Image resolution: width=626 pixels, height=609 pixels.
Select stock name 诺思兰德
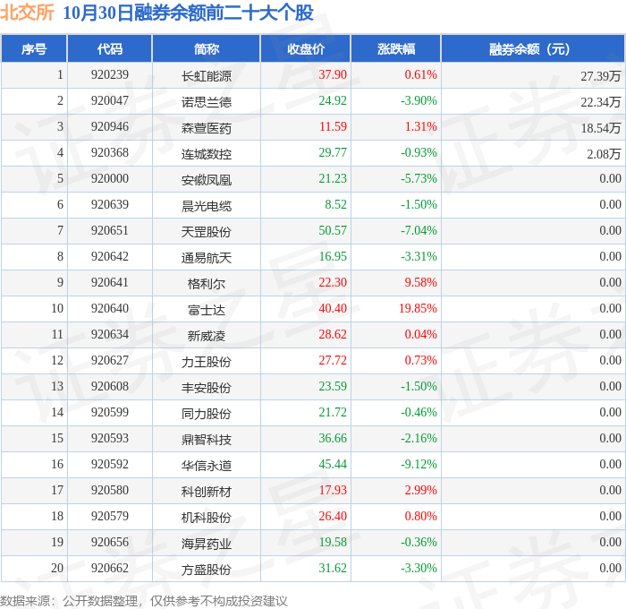207,102
